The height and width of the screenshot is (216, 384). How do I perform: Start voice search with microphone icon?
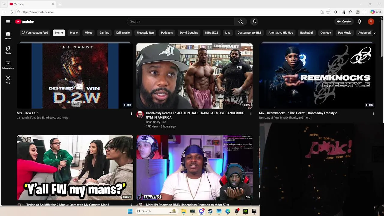pyautogui.click(x=254, y=22)
